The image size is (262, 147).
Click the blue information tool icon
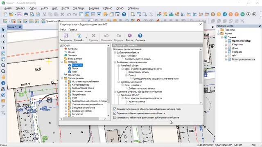pos(3,83)
